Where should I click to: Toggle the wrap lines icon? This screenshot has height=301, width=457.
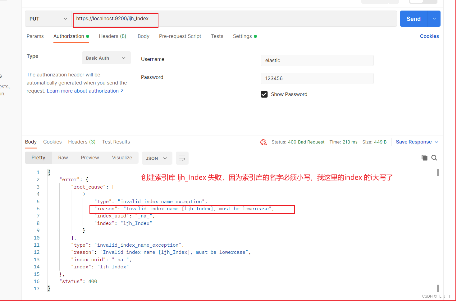(182, 158)
